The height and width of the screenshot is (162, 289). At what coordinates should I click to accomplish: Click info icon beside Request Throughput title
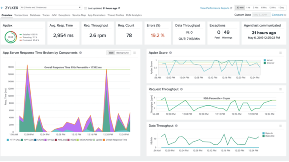pyautogui.click(x=181, y=89)
